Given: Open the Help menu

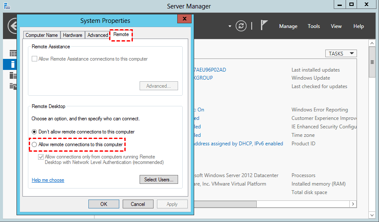Looking at the screenshot, I should [358, 26].
